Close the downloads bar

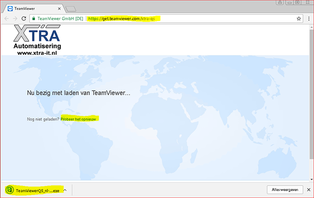308,190
